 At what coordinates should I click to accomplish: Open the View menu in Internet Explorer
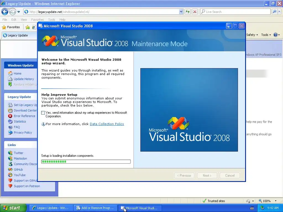(24, 20)
